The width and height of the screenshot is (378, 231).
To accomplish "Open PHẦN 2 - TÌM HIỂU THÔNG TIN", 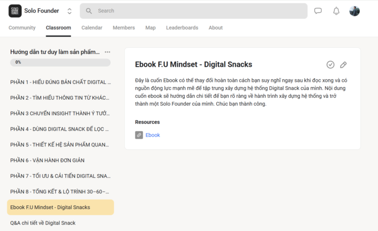I will pos(60,98).
